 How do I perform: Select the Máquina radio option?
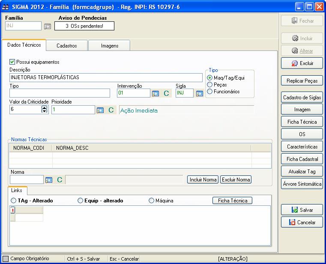(x=151, y=200)
